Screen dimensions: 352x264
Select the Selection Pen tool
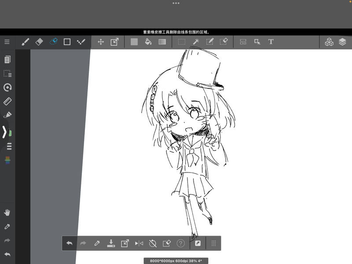tap(210, 41)
